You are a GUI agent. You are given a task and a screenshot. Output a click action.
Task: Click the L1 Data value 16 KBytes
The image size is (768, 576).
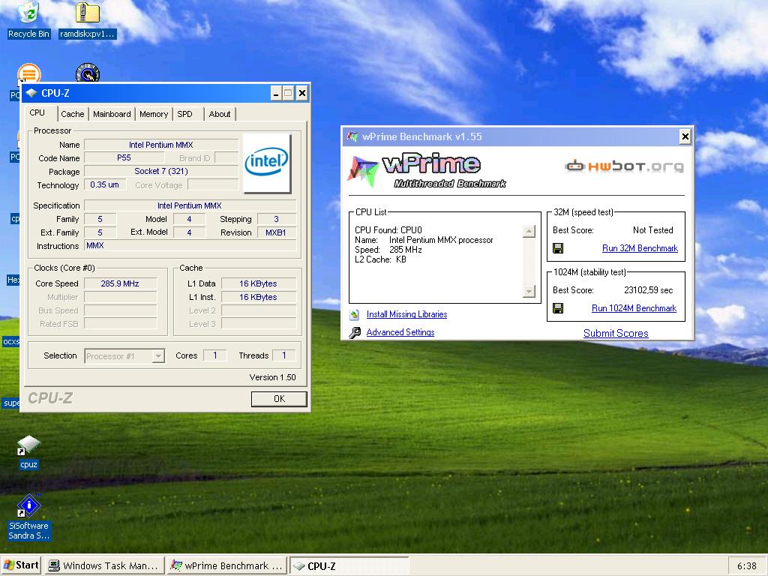[x=258, y=283]
